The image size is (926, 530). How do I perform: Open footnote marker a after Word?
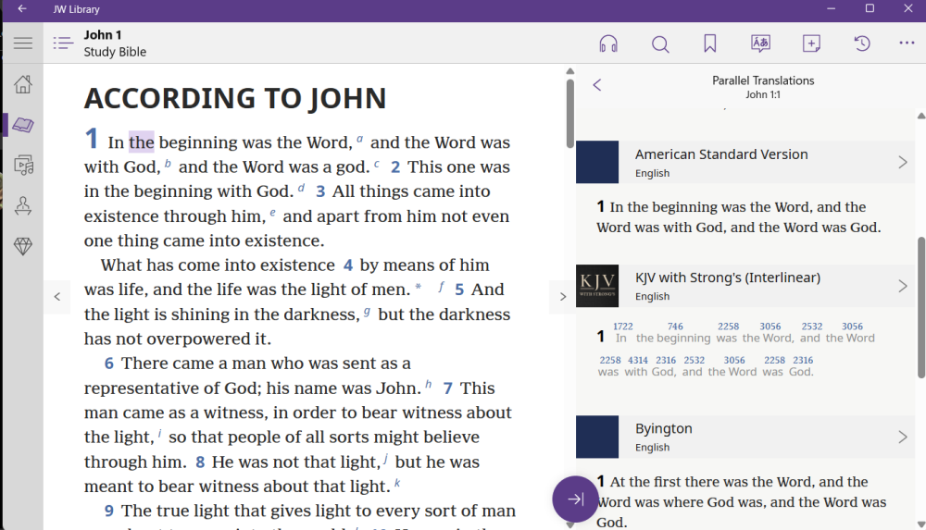(359, 139)
